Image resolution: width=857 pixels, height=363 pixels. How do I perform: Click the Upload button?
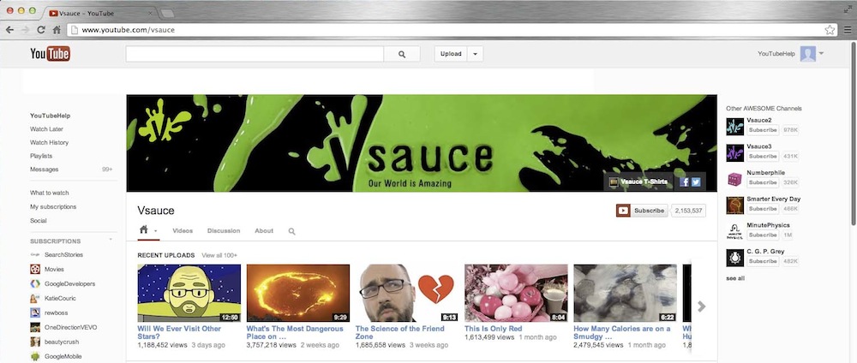(451, 54)
